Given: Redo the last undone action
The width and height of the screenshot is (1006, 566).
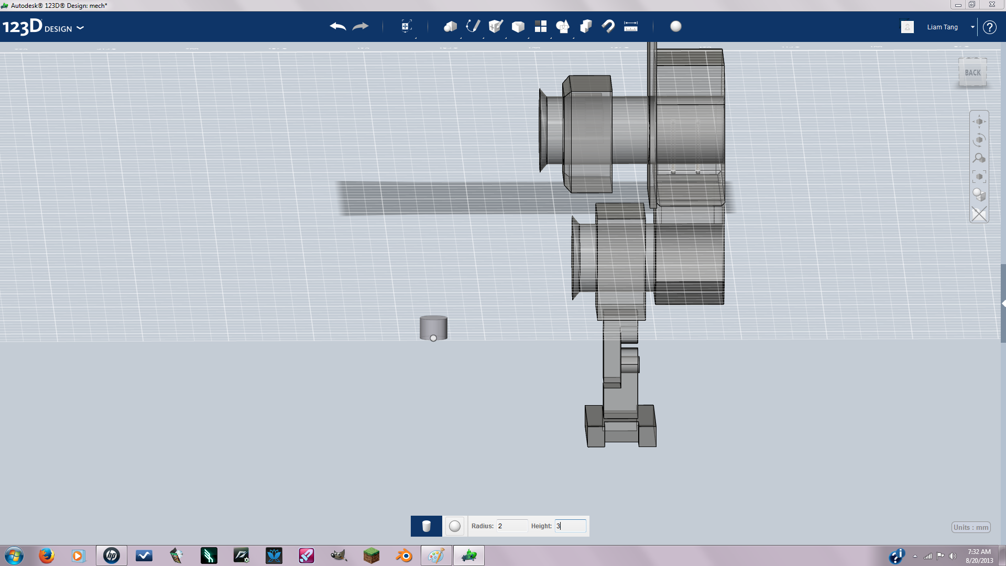Looking at the screenshot, I should [x=360, y=26].
